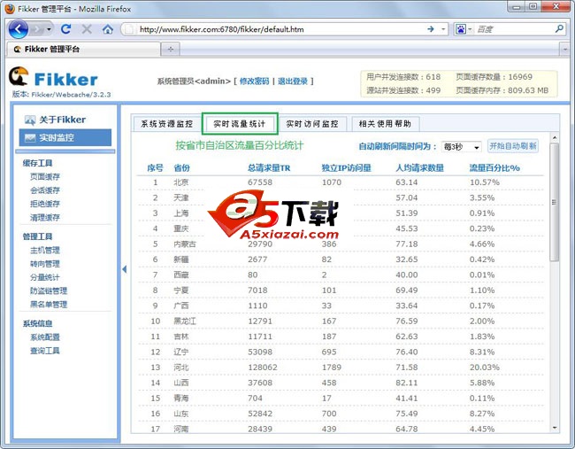Open 查询工具 in sidebar
575x449 pixels.
[x=45, y=351]
